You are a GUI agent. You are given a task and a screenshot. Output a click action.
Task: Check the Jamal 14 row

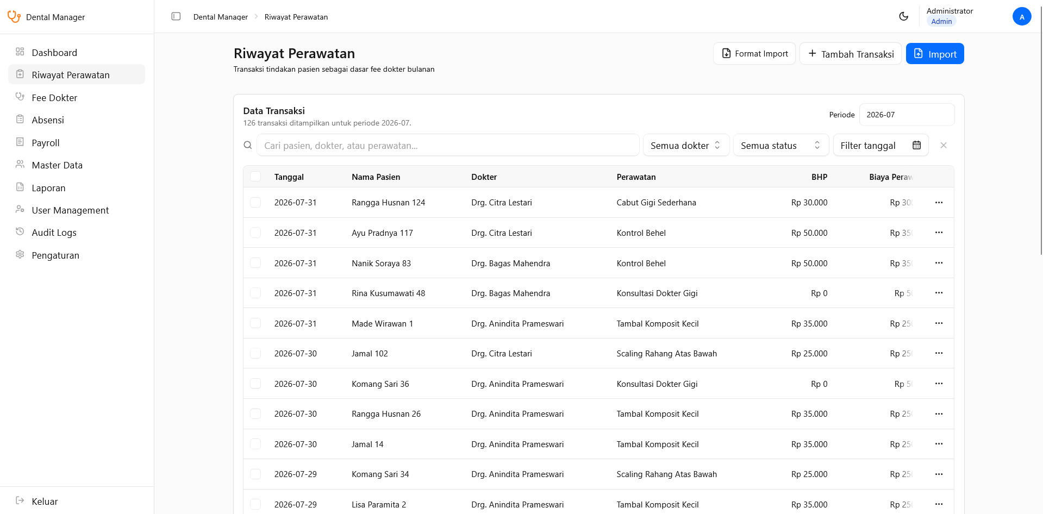click(x=255, y=444)
